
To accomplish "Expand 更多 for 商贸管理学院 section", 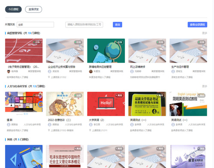I will click(x=205, y=33).
